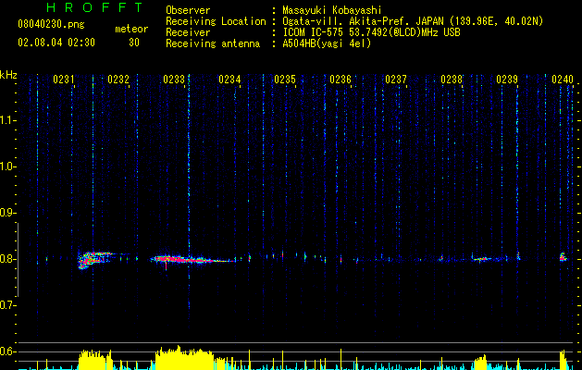Click the tall yellow power spike under 0236
582x370 pixels.
(x=341, y=359)
